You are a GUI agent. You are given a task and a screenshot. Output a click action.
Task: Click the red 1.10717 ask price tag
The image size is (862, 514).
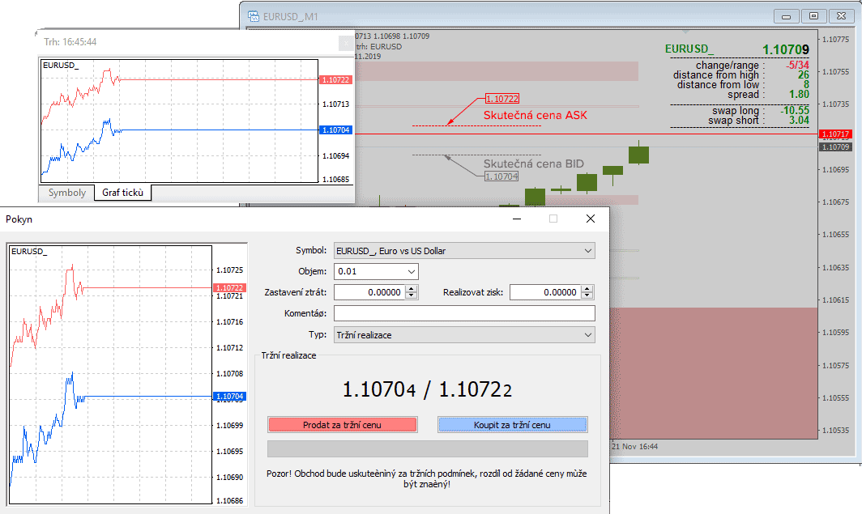(x=834, y=134)
